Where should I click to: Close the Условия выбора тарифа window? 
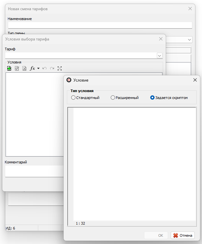(161, 39)
